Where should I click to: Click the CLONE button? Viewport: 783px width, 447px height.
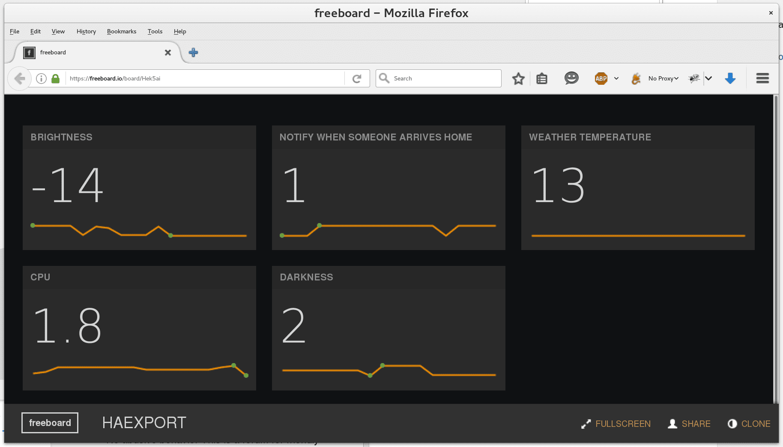pyautogui.click(x=749, y=424)
